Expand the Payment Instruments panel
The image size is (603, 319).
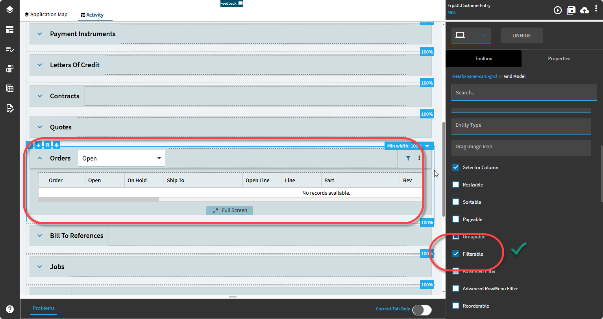click(39, 34)
